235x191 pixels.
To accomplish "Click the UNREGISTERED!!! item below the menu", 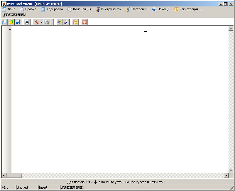I will coord(16,15).
